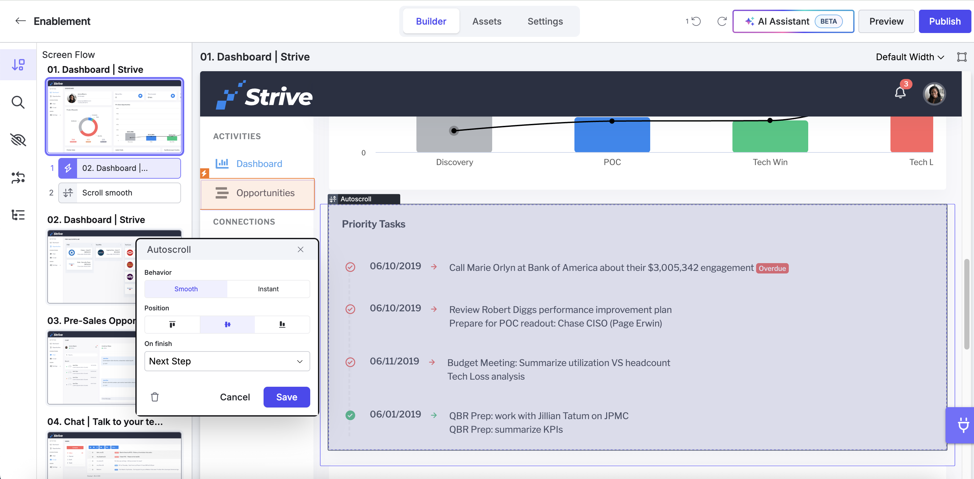Click the frame resize icon beside Default Width
The image size is (974, 479).
tap(961, 57)
